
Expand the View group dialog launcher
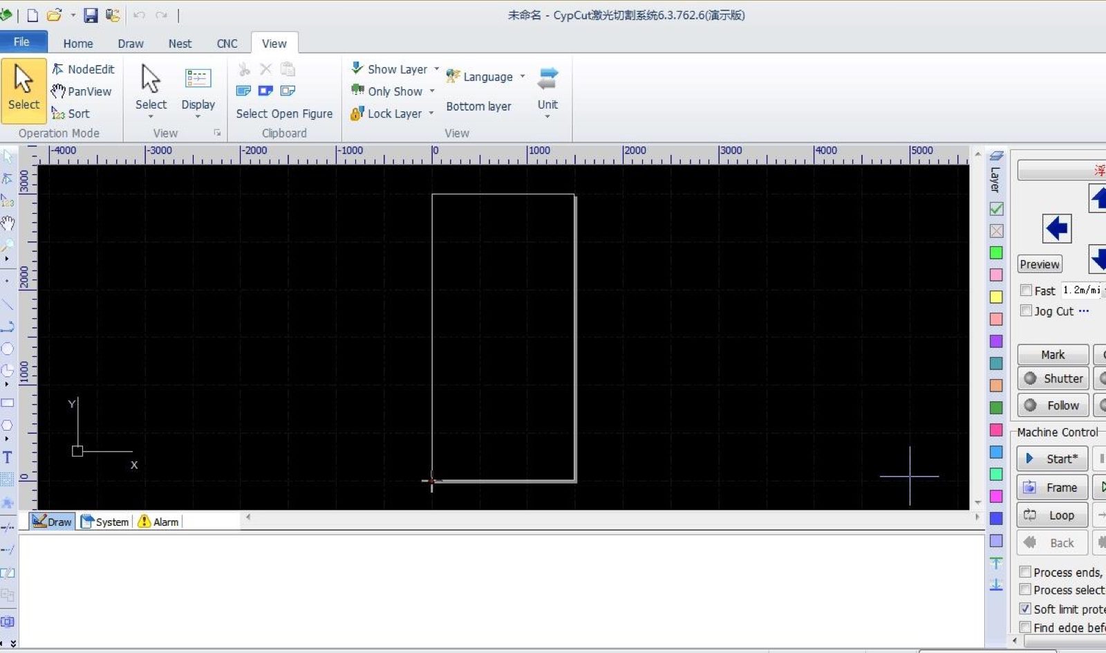[x=217, y=133]
